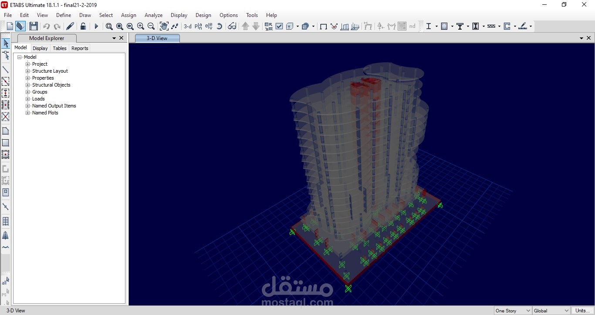Click the Object Shrink toggle icon
595x315 pixels.
click(x=268, y=26)
